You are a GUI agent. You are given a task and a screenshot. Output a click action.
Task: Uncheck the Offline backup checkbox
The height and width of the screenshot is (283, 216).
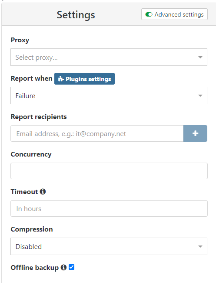(71, 267)
